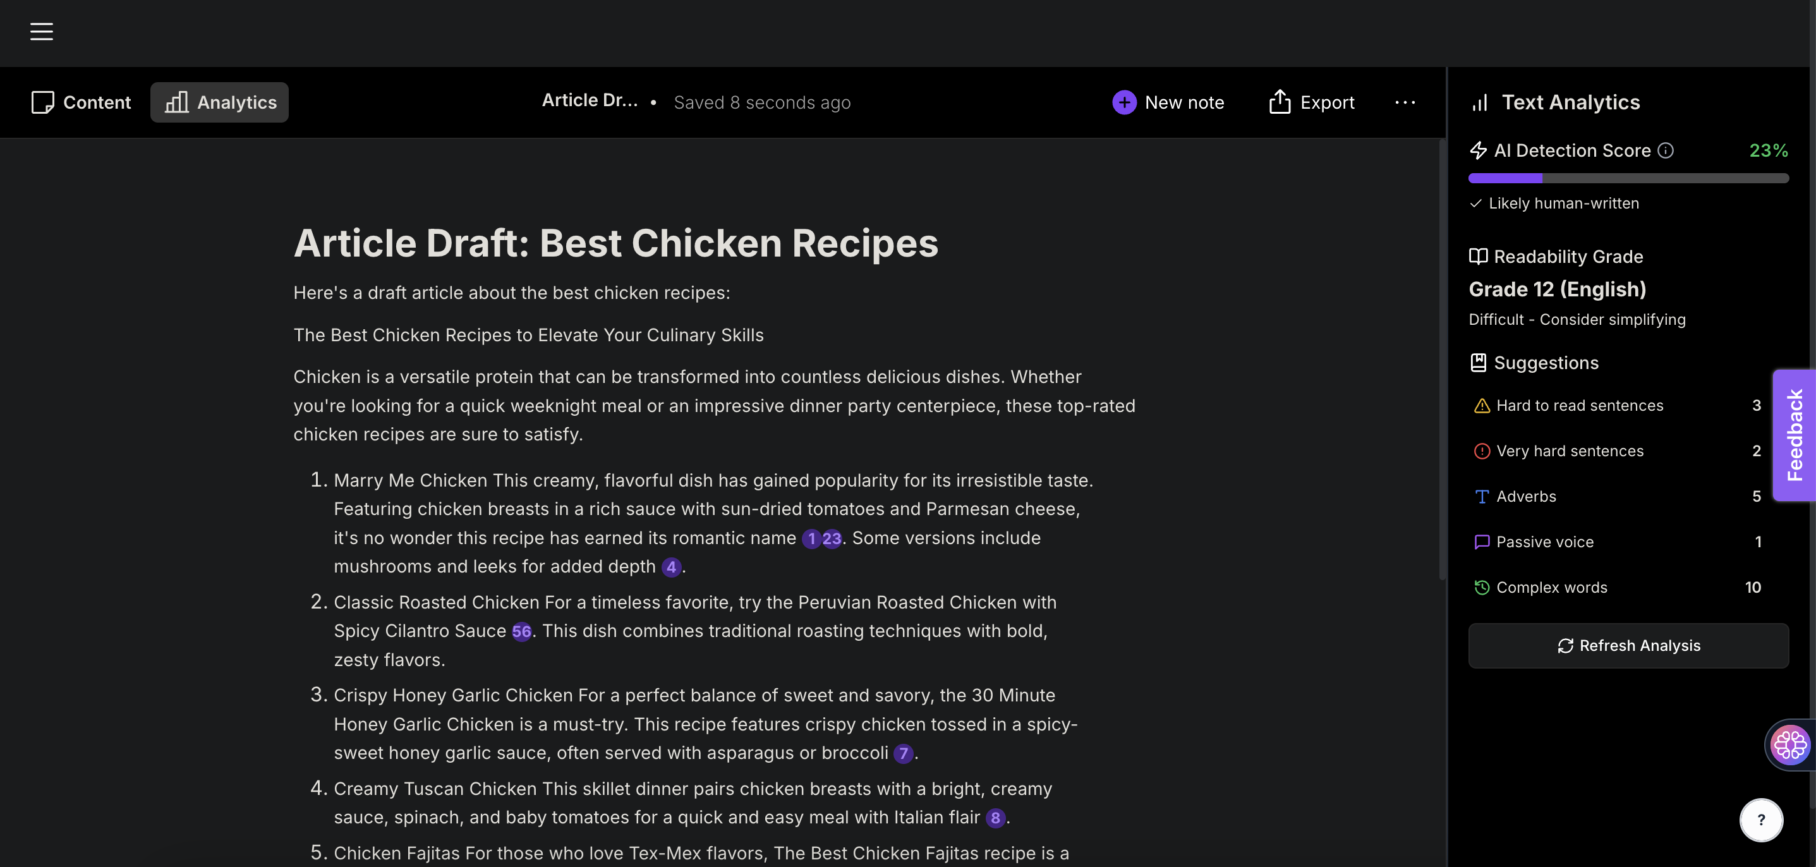Expand Very hard sentences suggestion
1816x867 pixels.
coord(1617,451)
